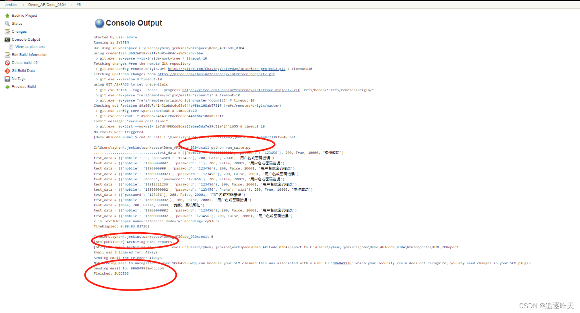Click the Changes notepad icon
This screenshot has height=313, width=580.
[x=7, y=32]
